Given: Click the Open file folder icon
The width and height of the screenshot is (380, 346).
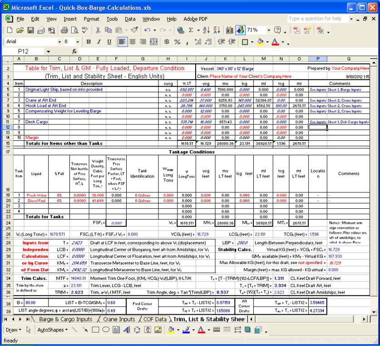Looking at the screenshot, I should 20,30.
